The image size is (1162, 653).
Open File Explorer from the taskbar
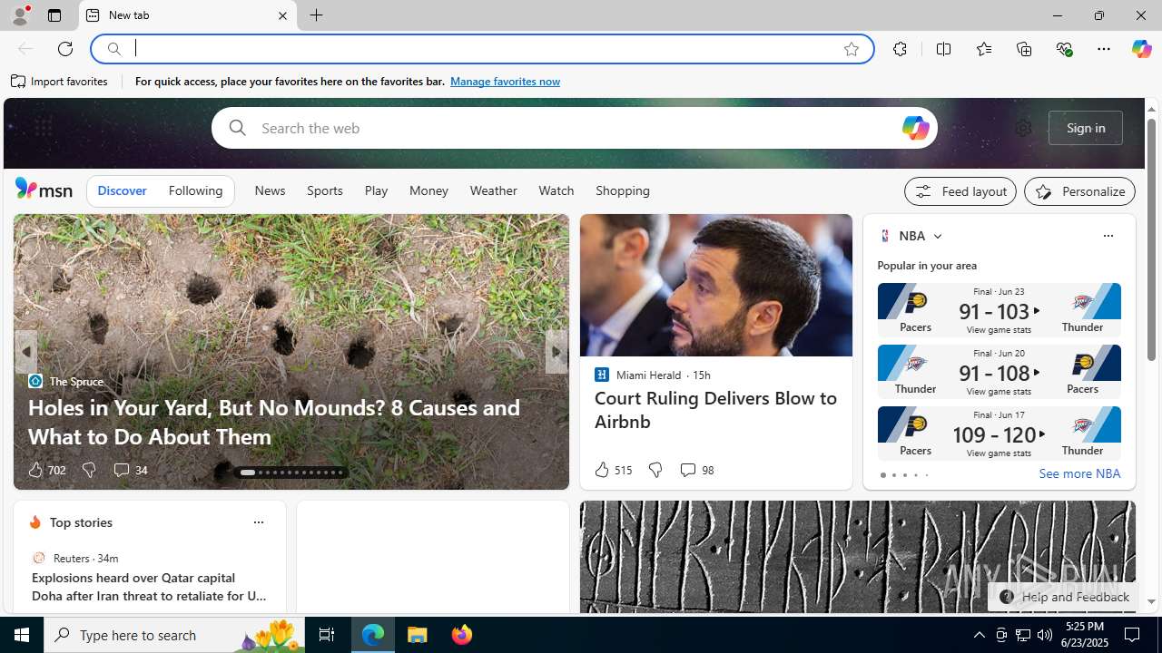(418, 635)
